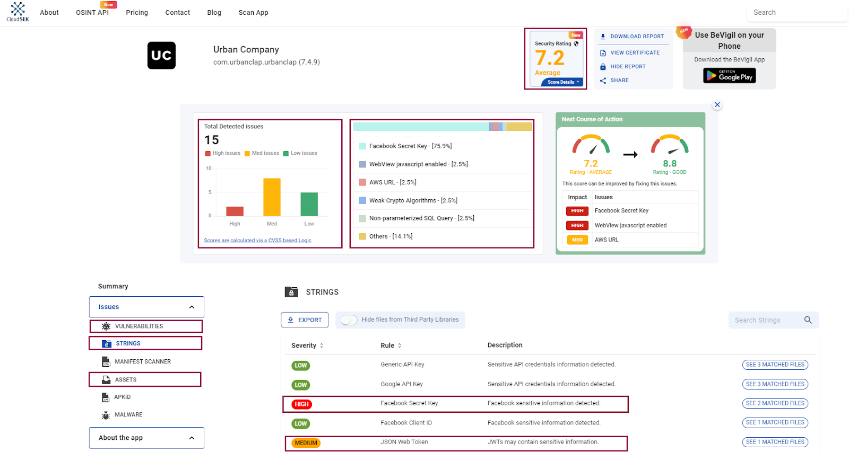Click the search magnifier in Search Strings
The image size is (849, 452).
[x=808, y=320]
